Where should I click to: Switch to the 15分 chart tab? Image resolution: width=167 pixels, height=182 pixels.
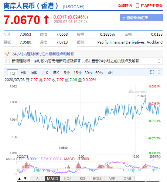pos(77,73)
